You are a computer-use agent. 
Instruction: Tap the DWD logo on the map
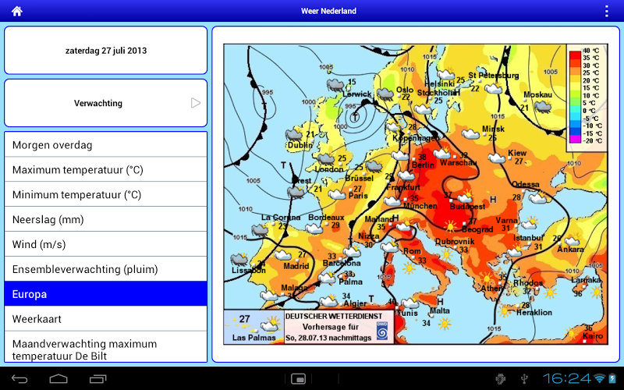pos(381,331)
